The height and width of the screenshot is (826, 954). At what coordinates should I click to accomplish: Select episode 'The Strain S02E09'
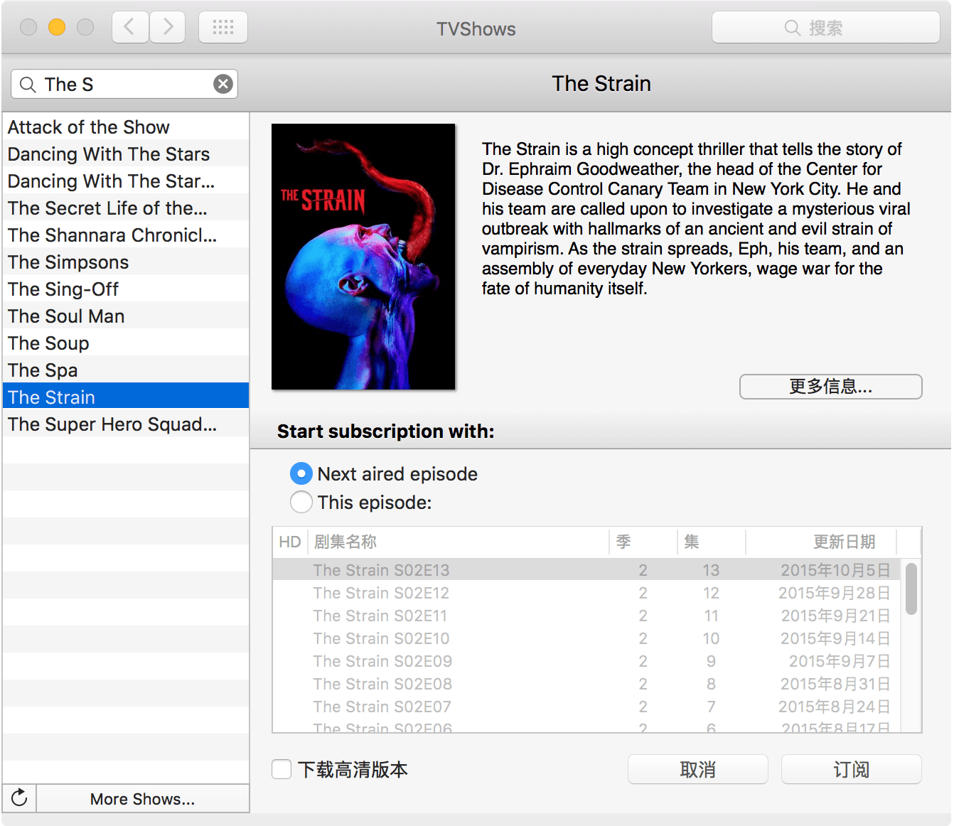pyautogui.click(x=587, y=661)
